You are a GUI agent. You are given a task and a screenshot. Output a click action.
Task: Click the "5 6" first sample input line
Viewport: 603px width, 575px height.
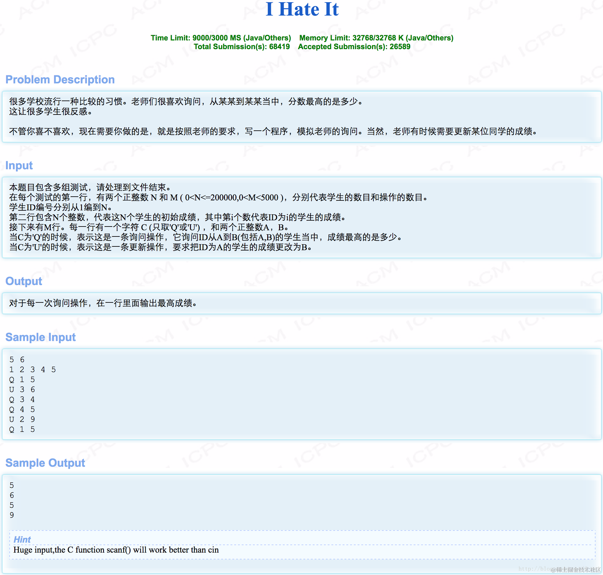click(x=17, y=360)
